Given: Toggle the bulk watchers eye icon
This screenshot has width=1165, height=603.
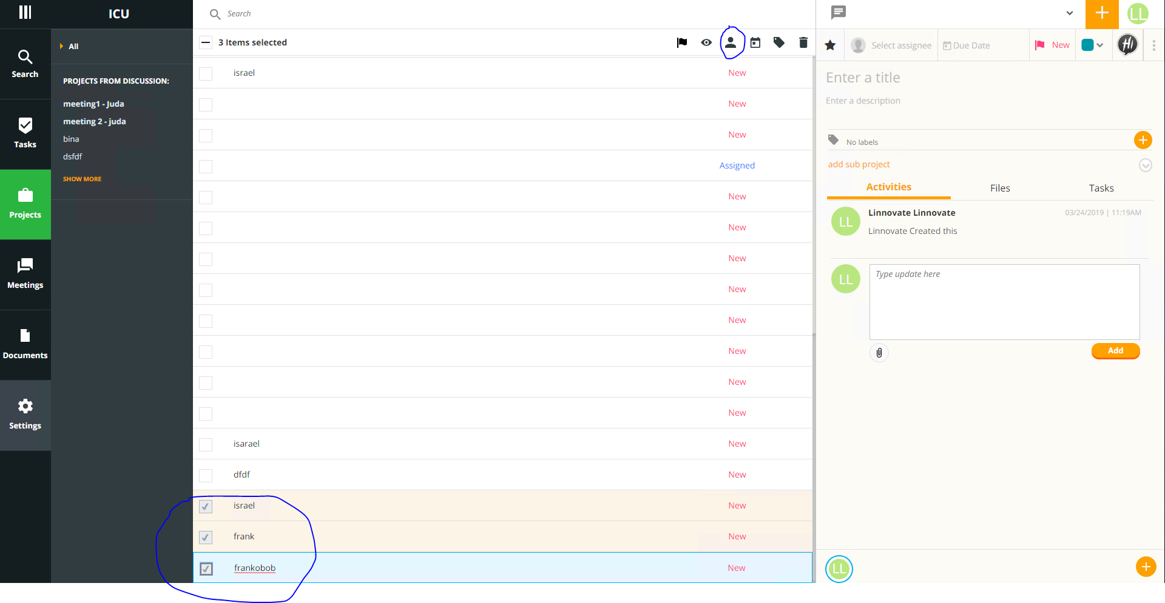Looking at the screenshot, I should [706, 42].
